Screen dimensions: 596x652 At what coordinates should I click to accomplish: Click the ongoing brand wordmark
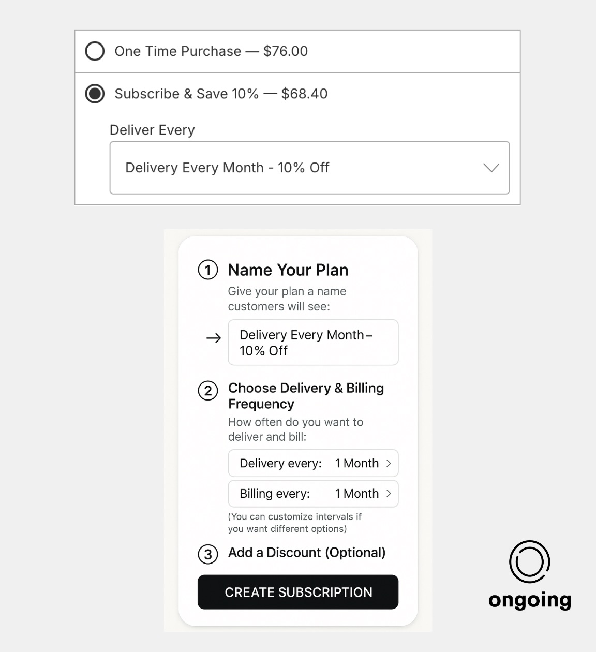(529, 600)
